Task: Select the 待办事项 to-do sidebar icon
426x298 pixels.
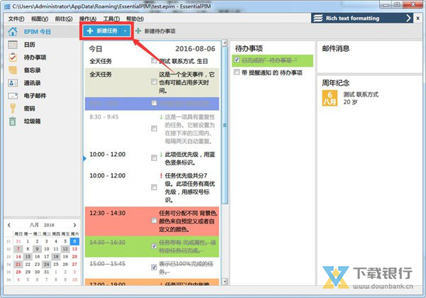Action: (x=13, y=57)
